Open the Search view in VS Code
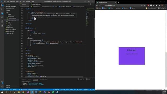 pyautogui.click(x=2, y=9)
